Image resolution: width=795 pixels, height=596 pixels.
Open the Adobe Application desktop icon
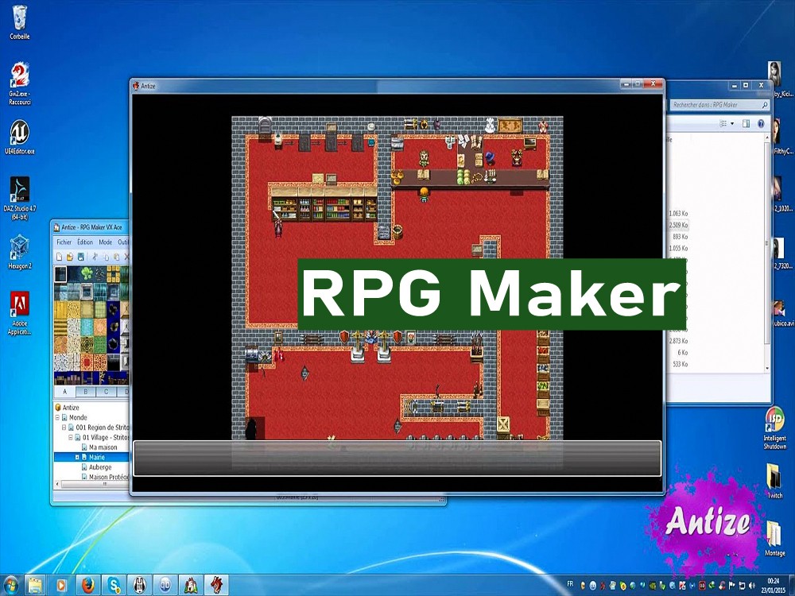pos(19,313)
